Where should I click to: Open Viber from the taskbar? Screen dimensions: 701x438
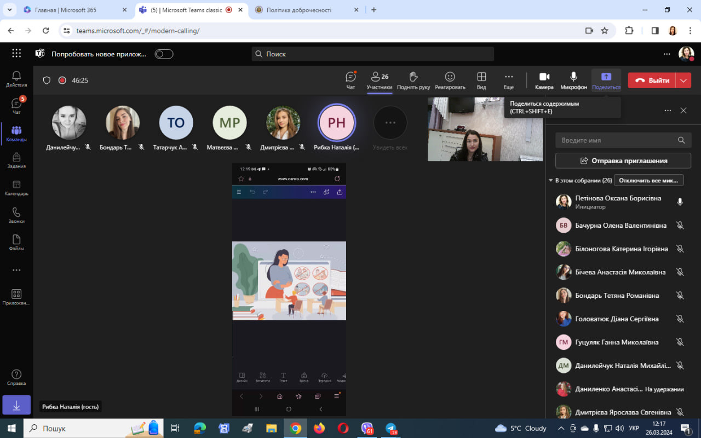367,428
